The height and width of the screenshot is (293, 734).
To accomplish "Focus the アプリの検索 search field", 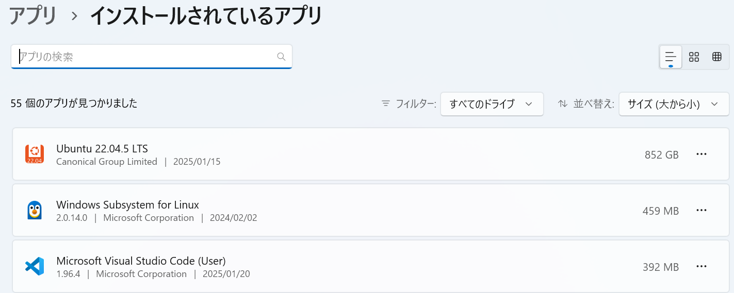I will (x=152, y=57).
